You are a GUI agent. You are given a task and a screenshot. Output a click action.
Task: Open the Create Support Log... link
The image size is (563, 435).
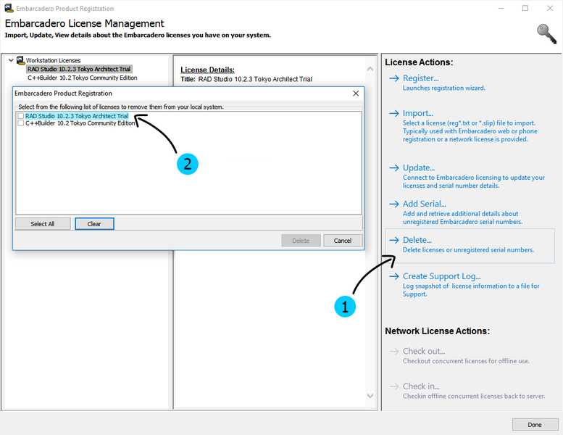(x=442, y=276)
